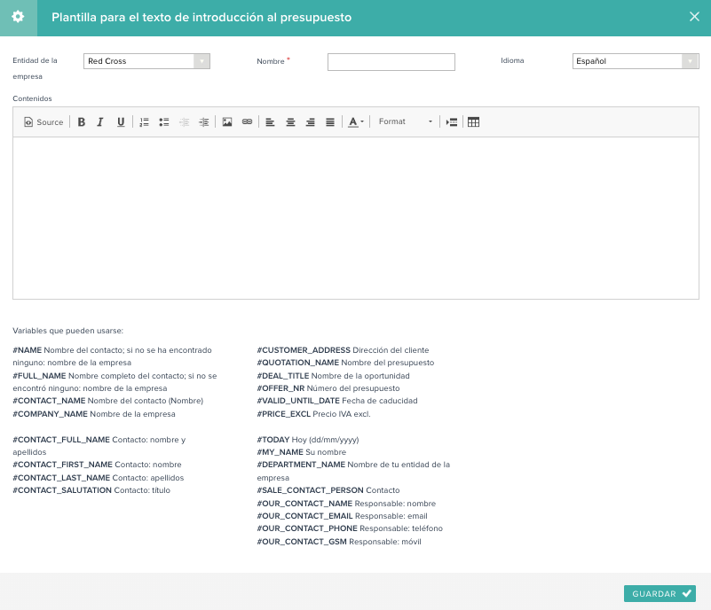Click the #CONTACT_FULL_NAME variable text

click(61, 440)
